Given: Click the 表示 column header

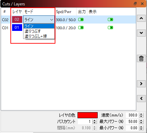Looking at the screenshot, I should click(93, 11).
